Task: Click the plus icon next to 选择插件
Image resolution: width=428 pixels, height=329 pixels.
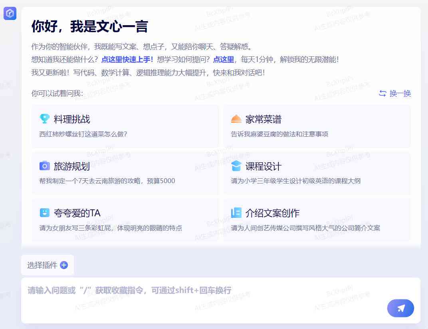Action: point(64,265)
